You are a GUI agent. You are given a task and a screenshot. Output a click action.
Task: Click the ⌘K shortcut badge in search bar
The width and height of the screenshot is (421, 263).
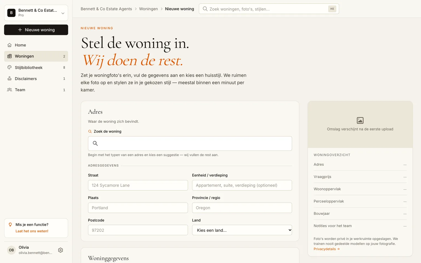(x=332, y=9)
